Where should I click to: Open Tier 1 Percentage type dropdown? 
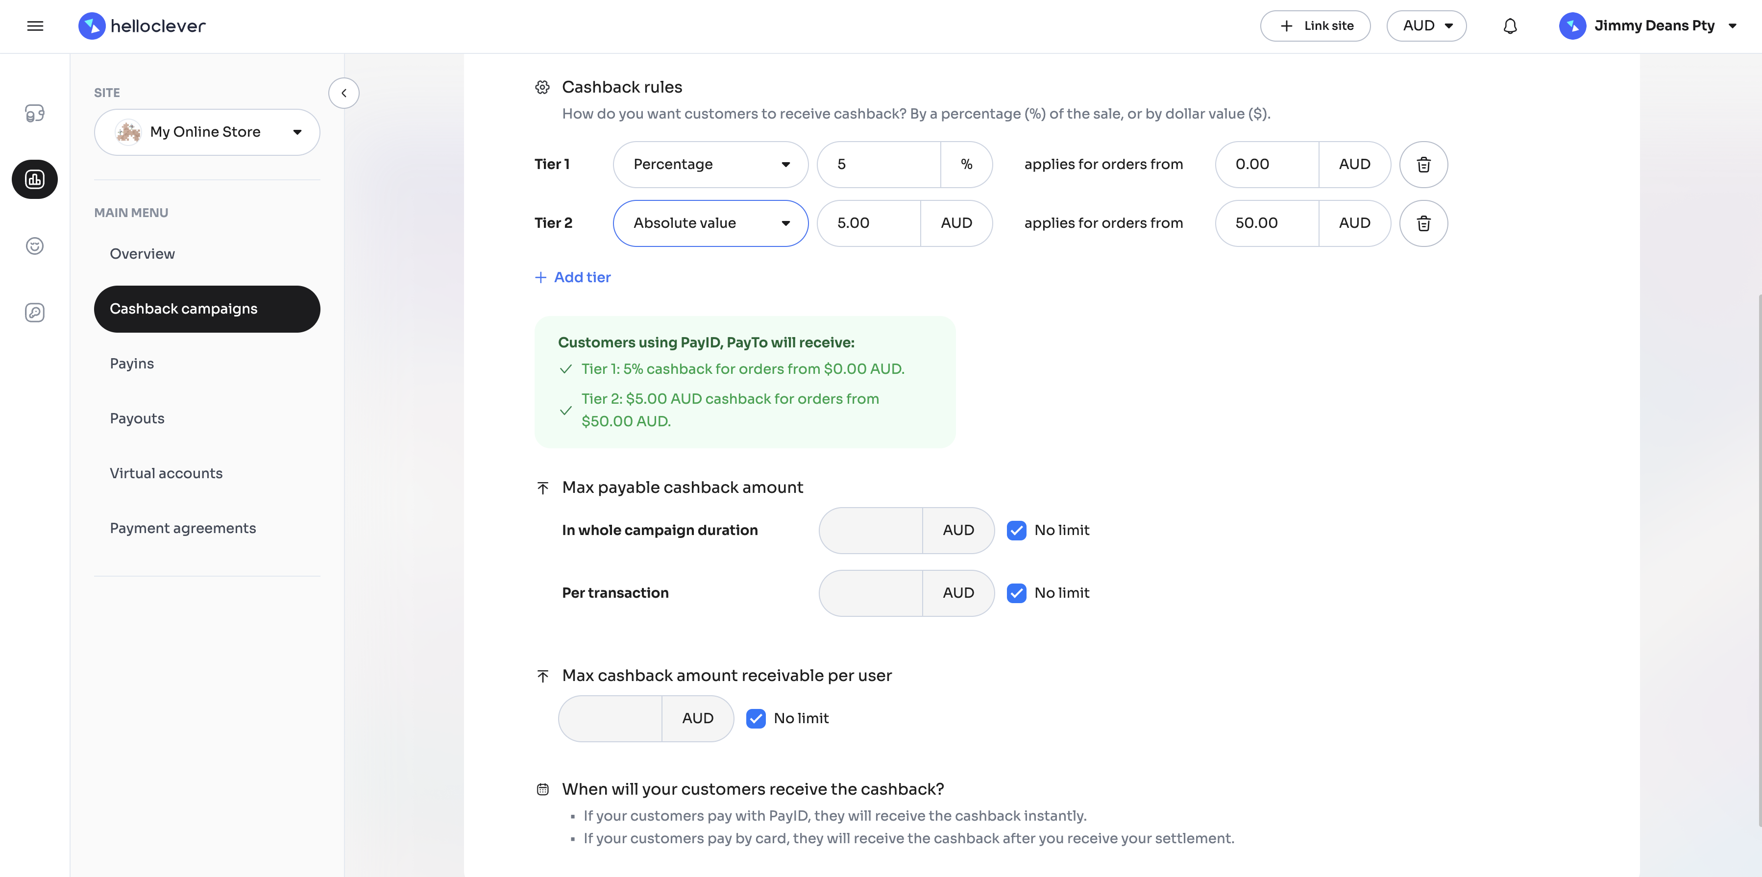(x=710, y=164)
